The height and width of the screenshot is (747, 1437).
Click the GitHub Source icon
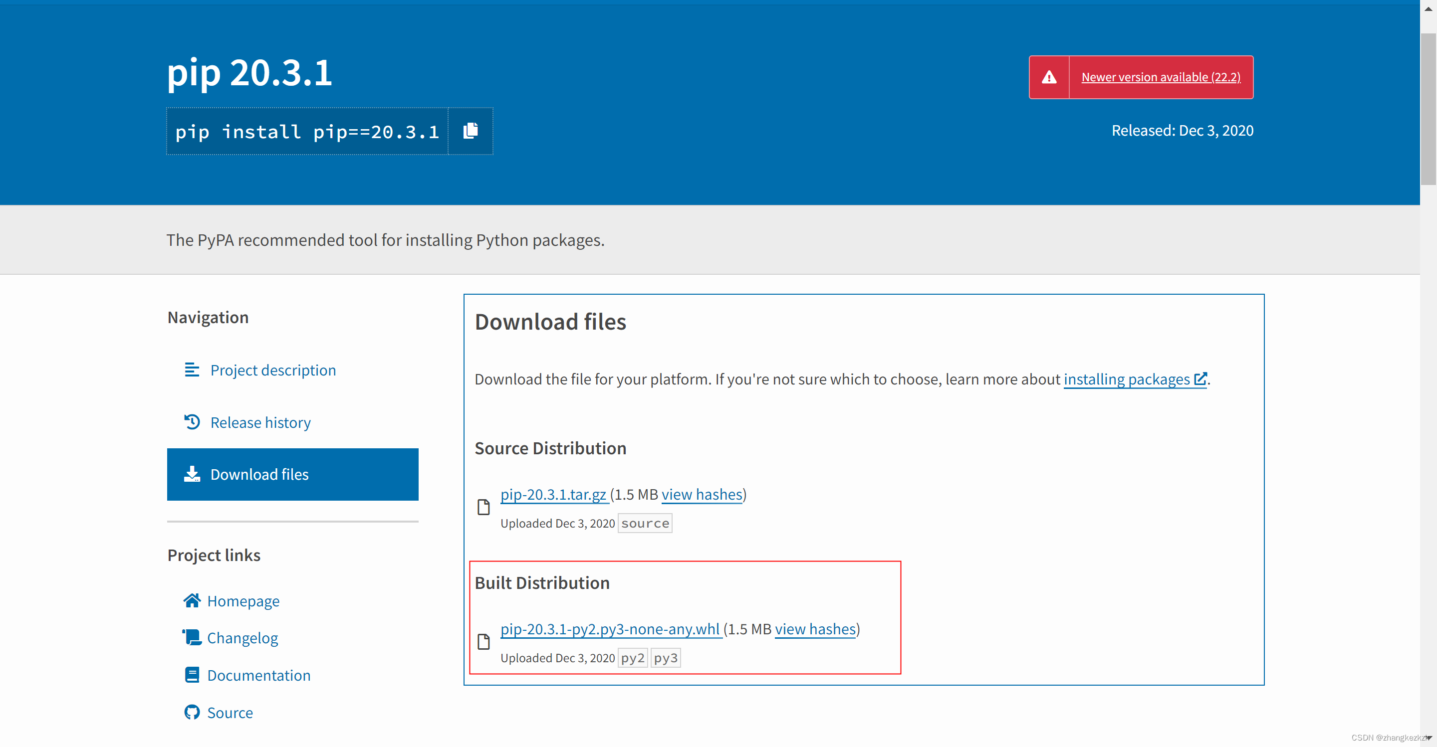(192, 712)
